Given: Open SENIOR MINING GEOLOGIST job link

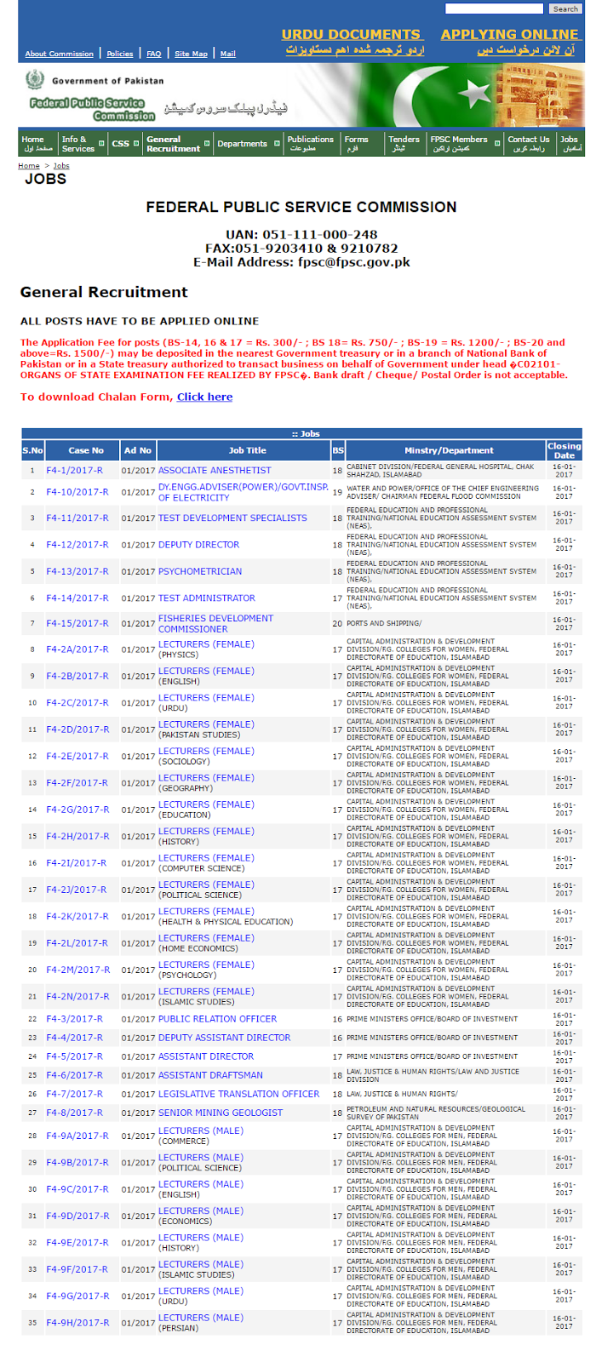Looking at the screenshot, I should (221, 1113).
